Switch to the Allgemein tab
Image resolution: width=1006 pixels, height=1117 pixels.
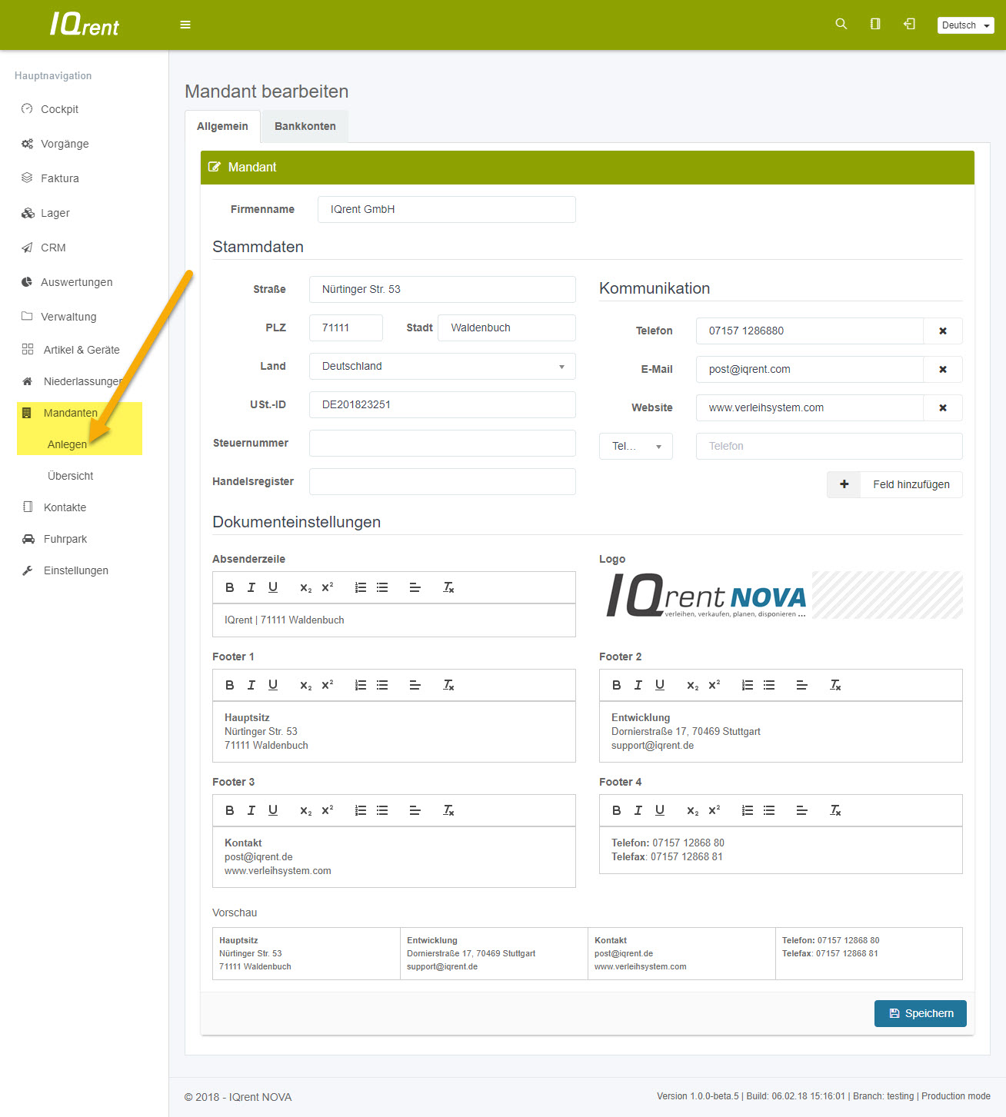(x=222, y=126)
